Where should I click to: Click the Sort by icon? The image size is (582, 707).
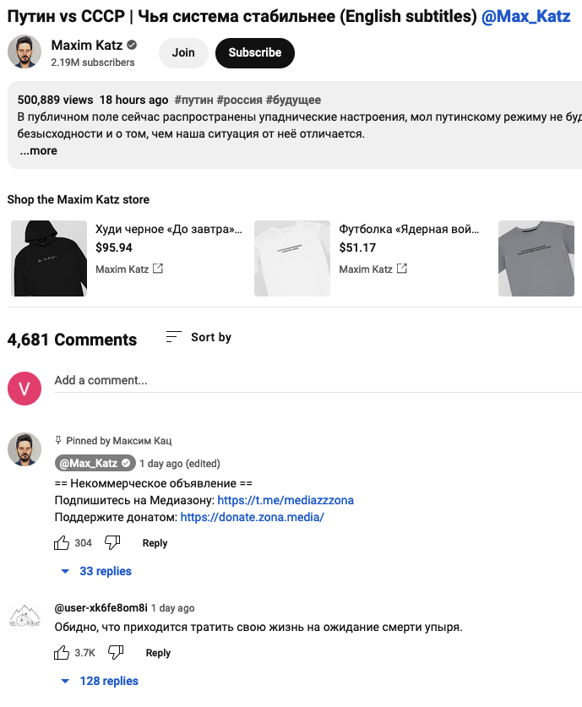tap(173, 337)
